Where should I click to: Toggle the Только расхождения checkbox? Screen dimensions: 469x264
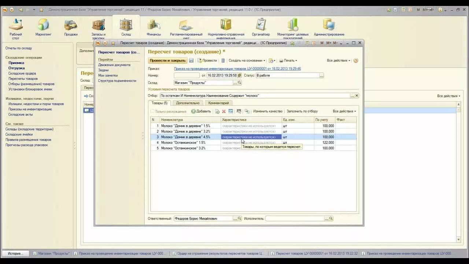152,111
